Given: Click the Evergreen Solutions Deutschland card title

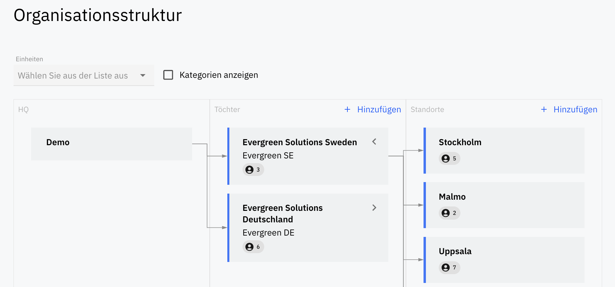Looking at the screenshot, I should (282, 213).
